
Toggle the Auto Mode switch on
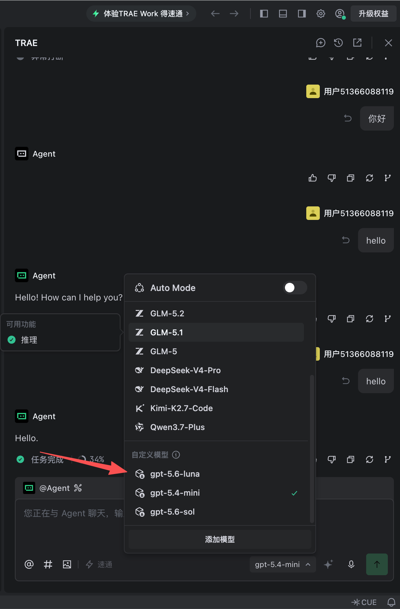point(295,288)
